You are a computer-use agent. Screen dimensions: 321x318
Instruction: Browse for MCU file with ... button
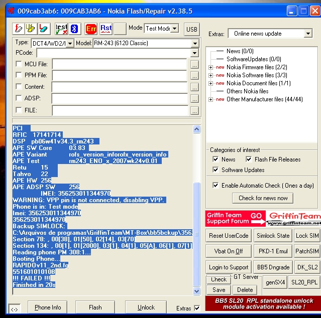point(194,65)
